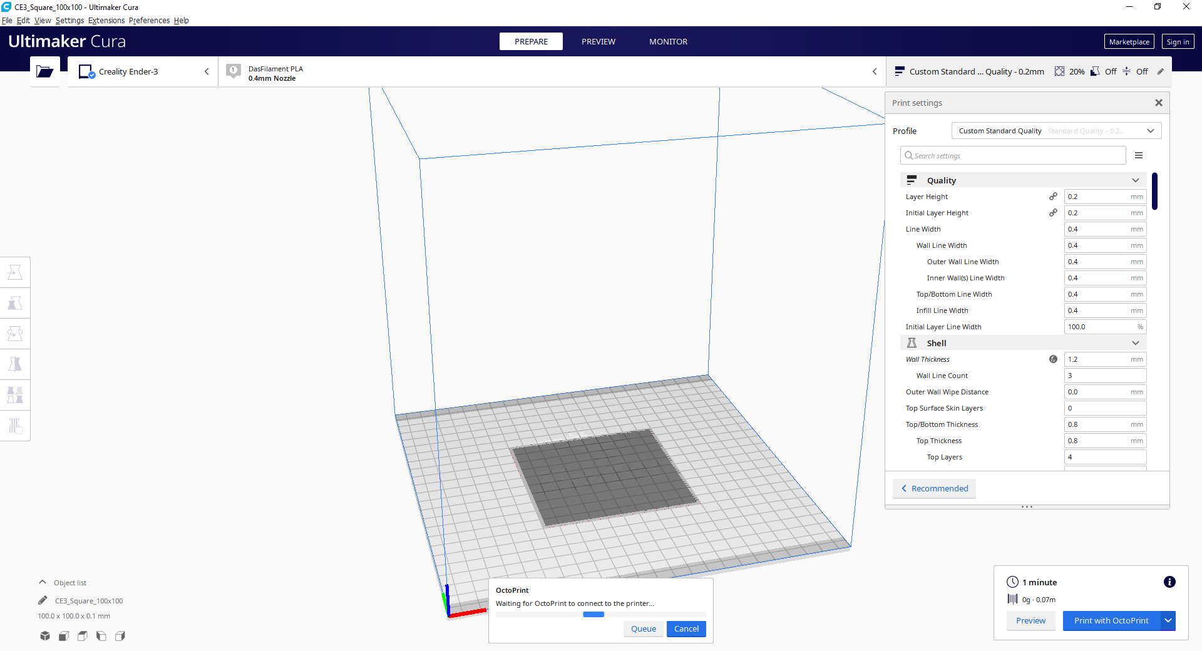Click the support Off icon in header
The height and width of the screenshot is (651, 1202).
(x=1095, y=71)
